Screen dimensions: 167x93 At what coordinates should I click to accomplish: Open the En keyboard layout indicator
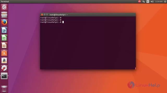148,2
